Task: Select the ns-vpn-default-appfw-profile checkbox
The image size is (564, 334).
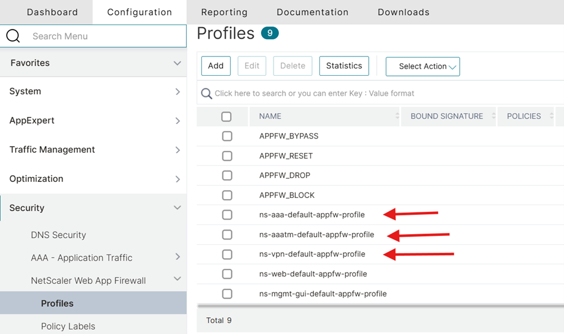Action: pyautogui.click(x=227, y=254)
